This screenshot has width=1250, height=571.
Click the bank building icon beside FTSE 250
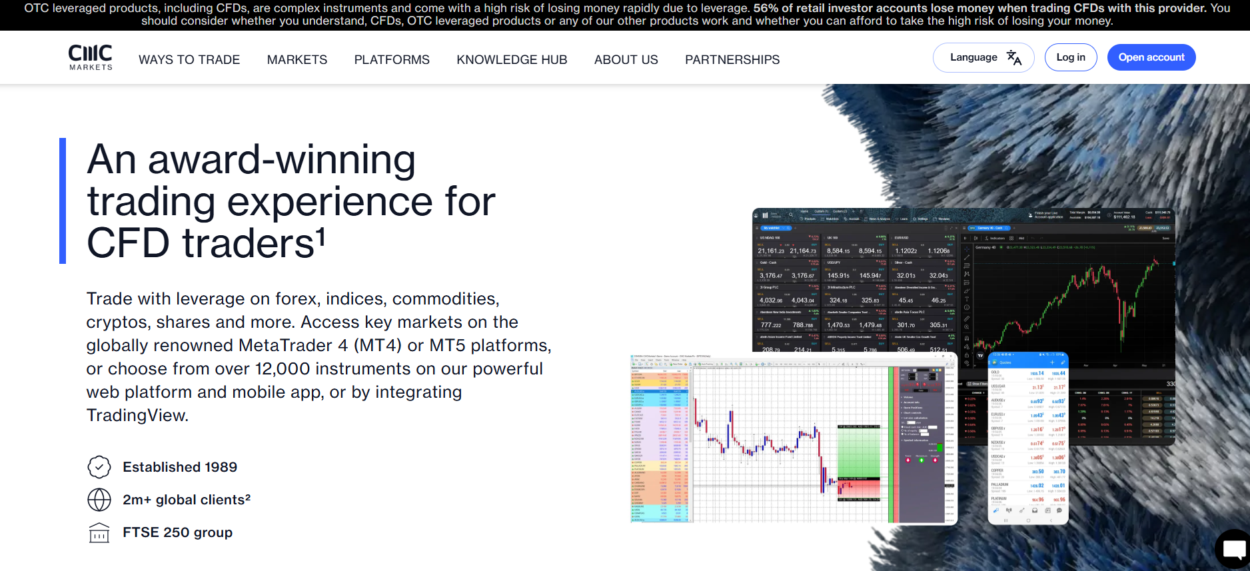click(x=99, y=533)
